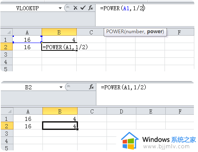This screenshot has width=198, height=152.
Task: Select highlighted column B header in bottom sheet
Action: click(x=60, y=111)
